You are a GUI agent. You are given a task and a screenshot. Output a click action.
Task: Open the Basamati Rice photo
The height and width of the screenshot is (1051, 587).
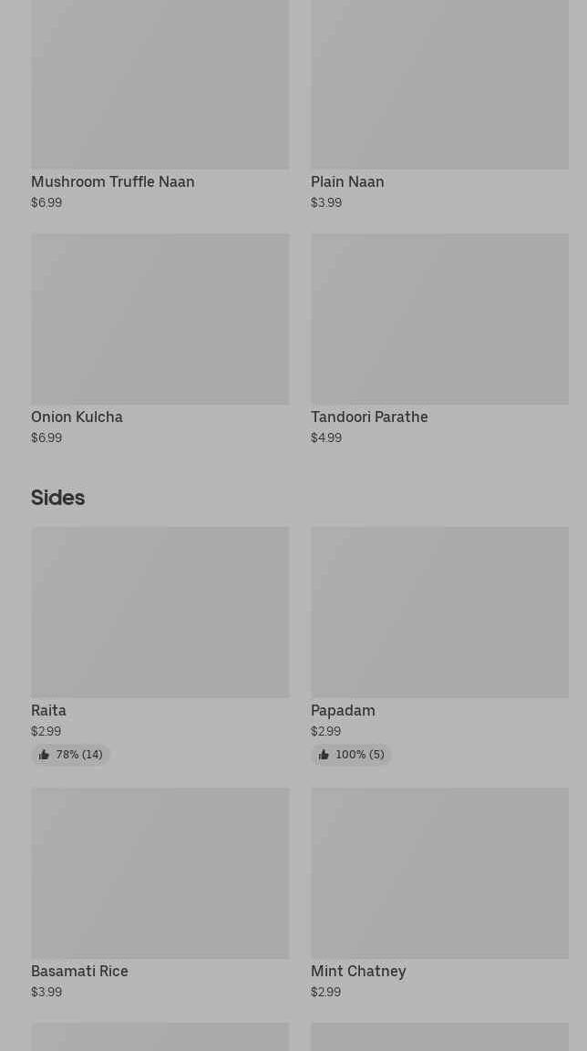[160, 872]
